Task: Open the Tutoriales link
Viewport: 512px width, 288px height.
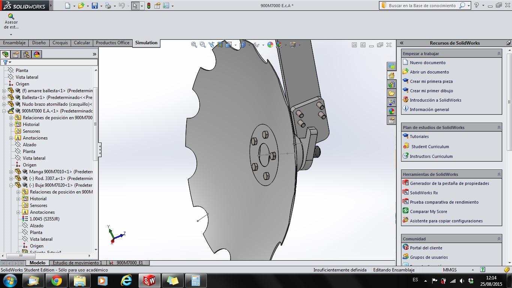Action: (x=419, y=136)
